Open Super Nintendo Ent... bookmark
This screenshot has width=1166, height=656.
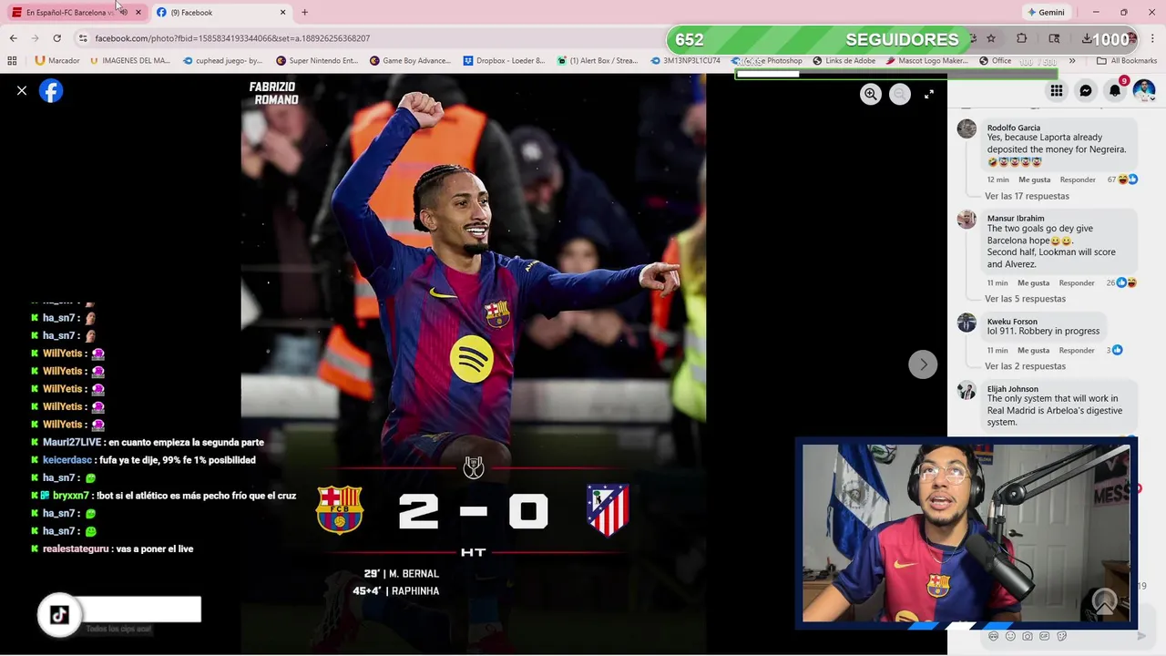317,61
